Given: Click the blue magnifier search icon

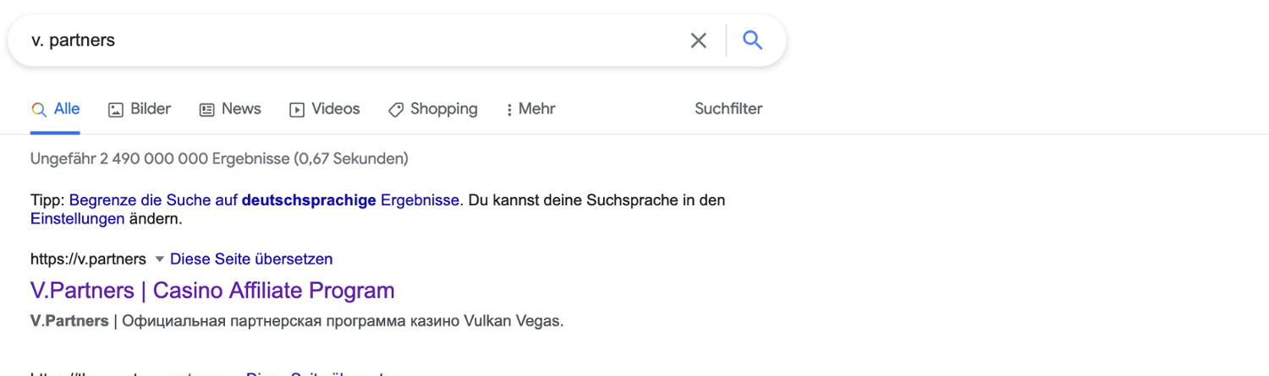Looking at the screenshot, I should [x=752, y=40].
